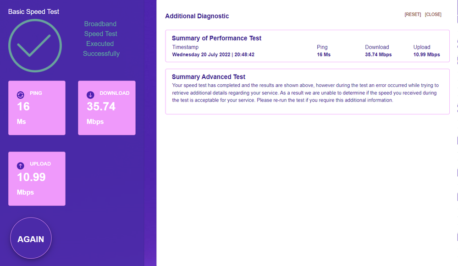
Task: Click the 16 Ms ping summary value
Action: [323, 54]
